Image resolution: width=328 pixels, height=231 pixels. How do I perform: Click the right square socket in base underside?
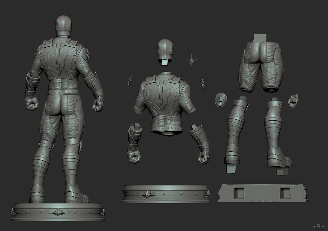(285, 193)
